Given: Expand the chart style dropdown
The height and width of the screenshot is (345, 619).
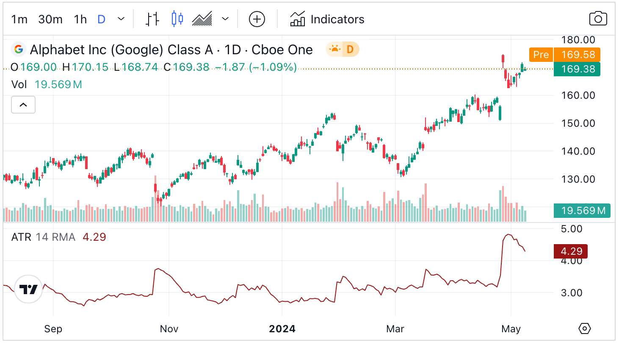Looking at the screenshot, I should tap(225, 19).
